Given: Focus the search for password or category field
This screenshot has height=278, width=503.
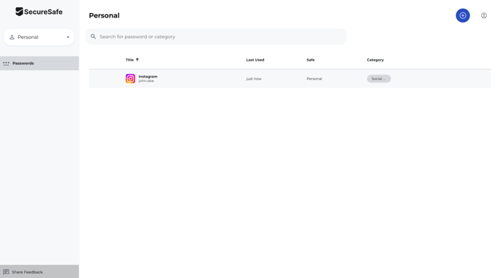Looking at the screenshot, I should click(216, 37).
